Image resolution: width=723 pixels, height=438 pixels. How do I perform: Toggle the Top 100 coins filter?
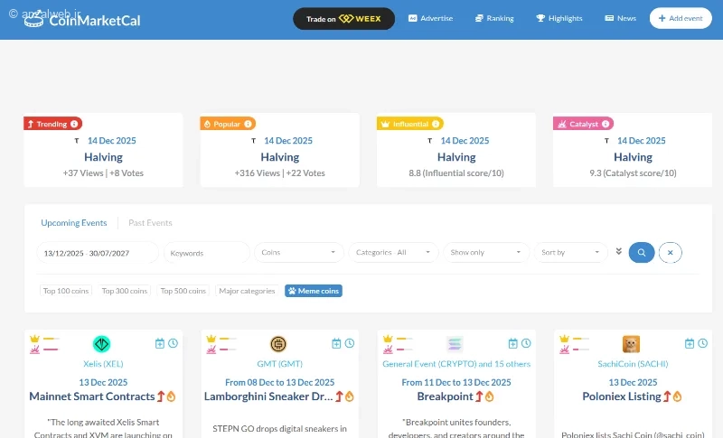point(66,291)
